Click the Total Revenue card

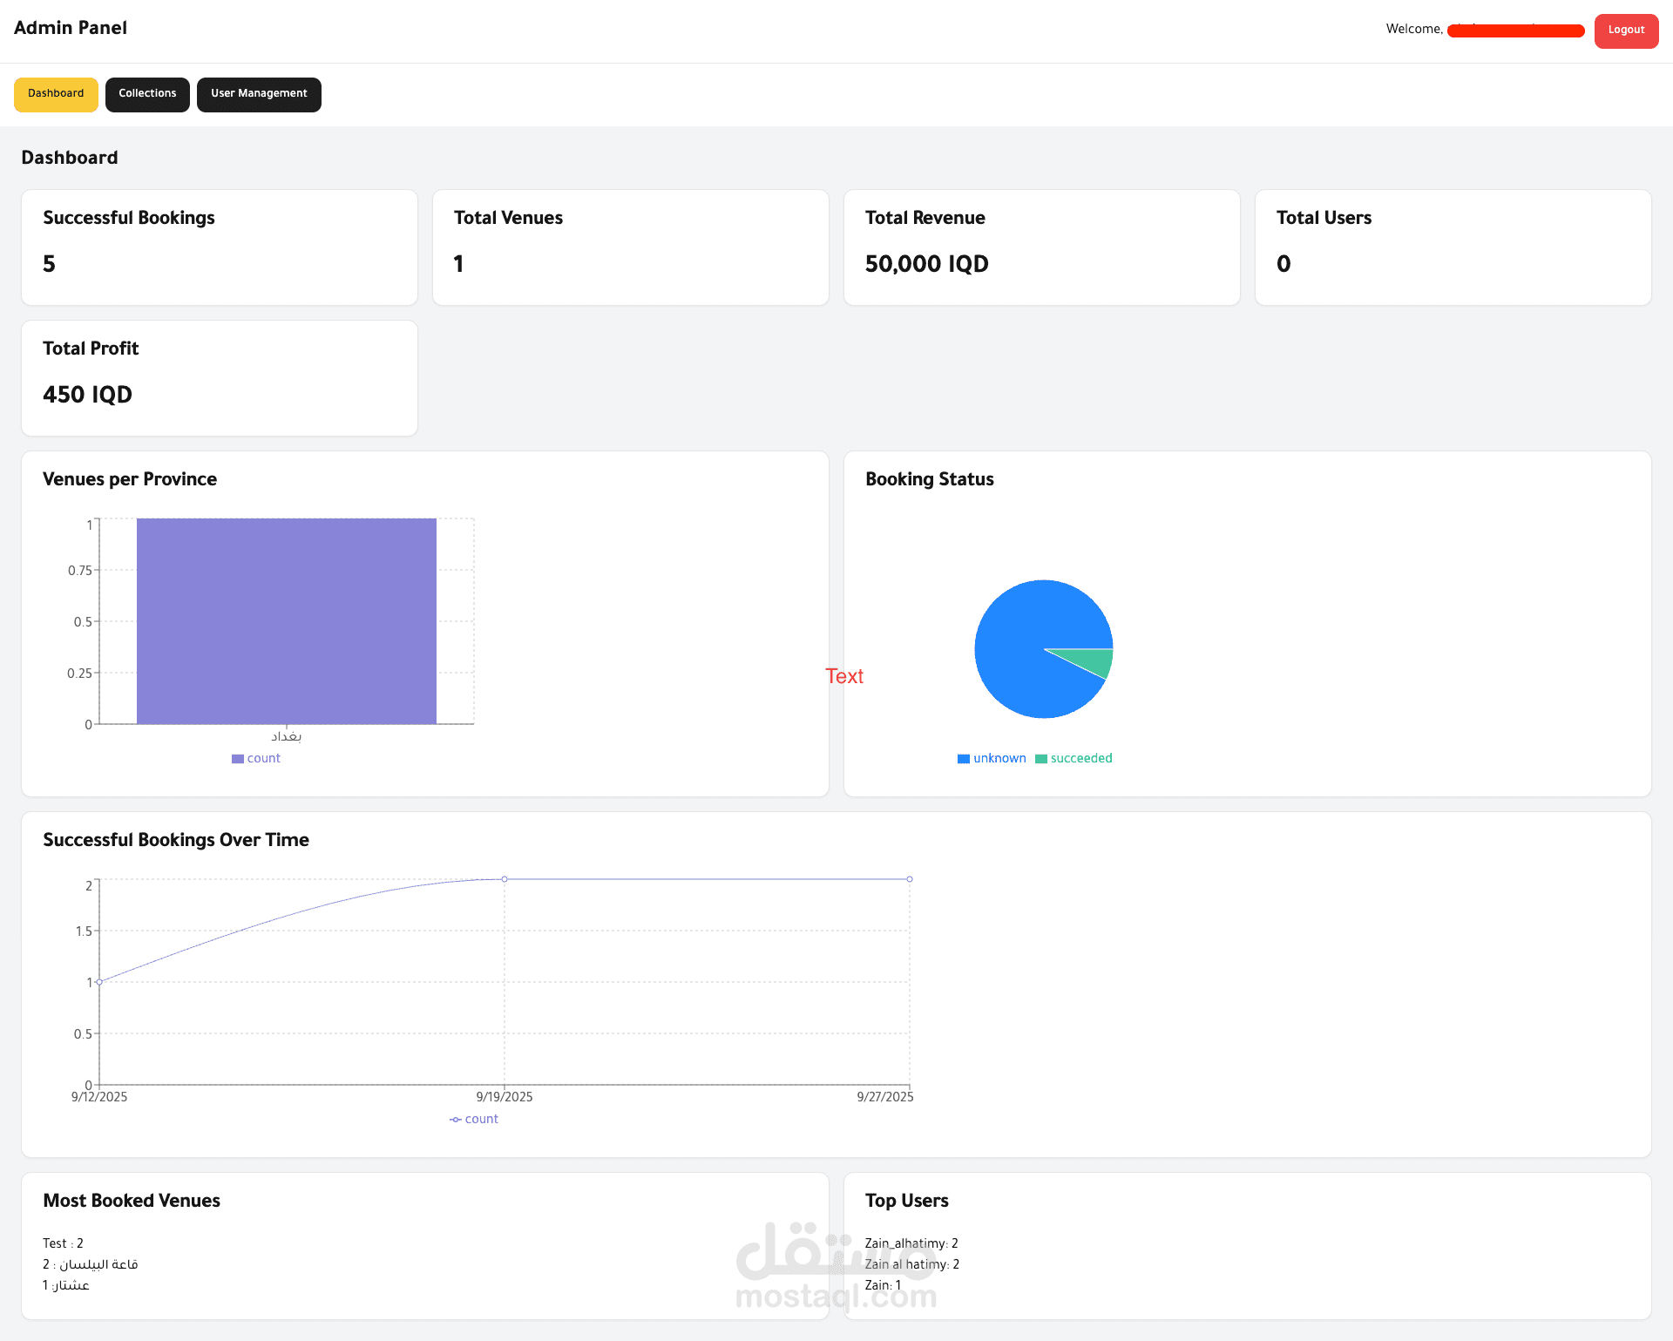(1041, 247)
